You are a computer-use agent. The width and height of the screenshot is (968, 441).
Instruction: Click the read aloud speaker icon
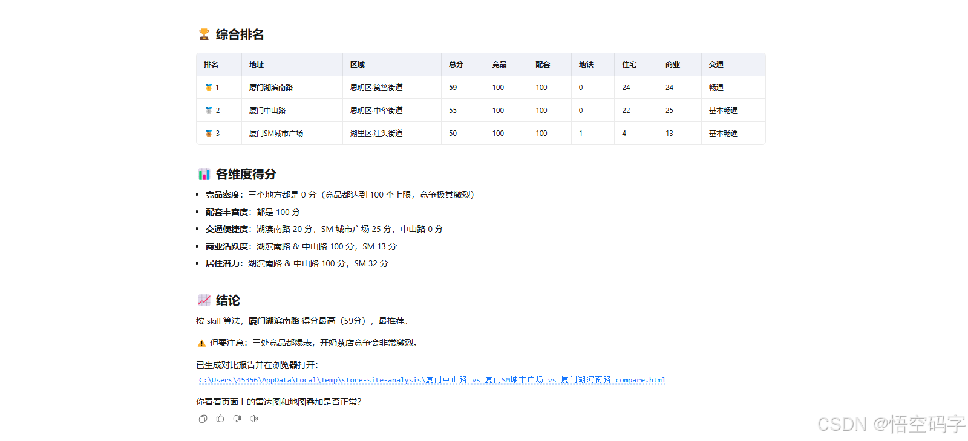point(254,419)
